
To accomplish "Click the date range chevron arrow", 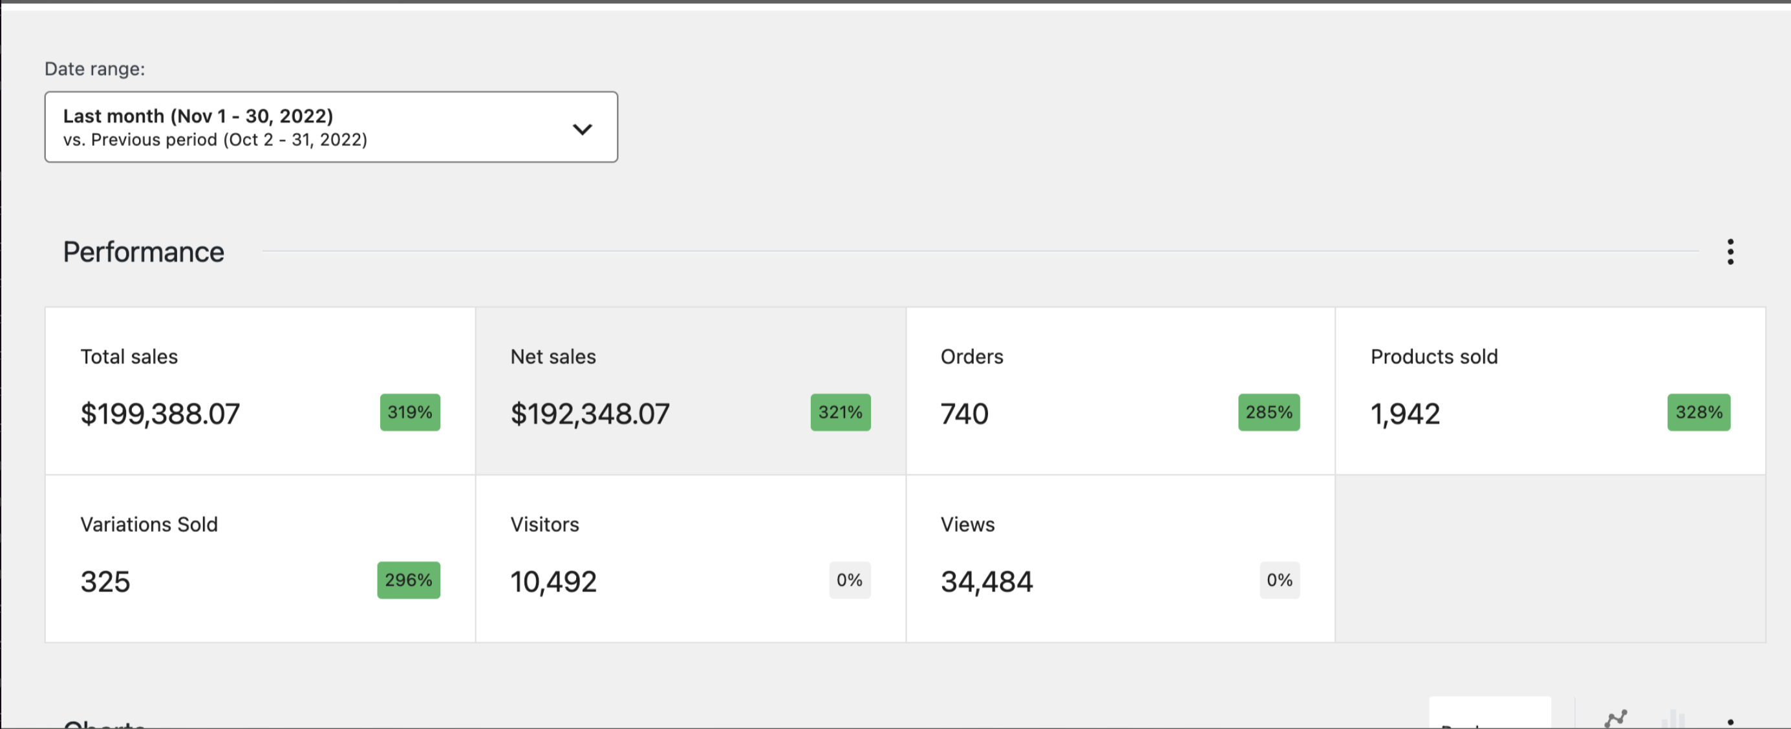I will 582,129.
